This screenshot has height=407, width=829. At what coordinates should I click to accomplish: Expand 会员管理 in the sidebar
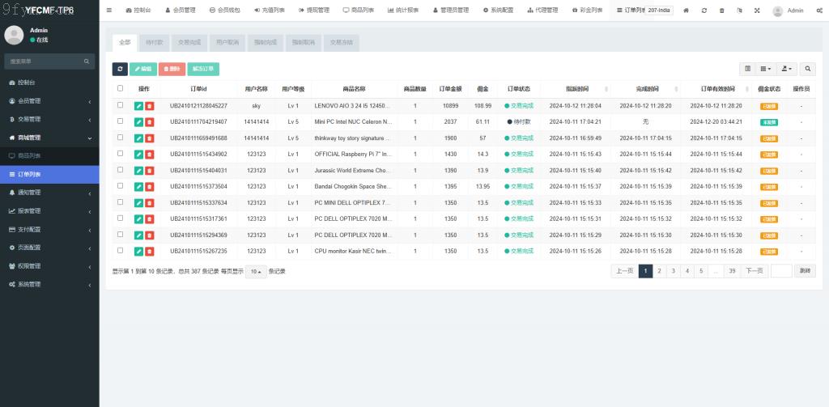click(x=49, y=101)
